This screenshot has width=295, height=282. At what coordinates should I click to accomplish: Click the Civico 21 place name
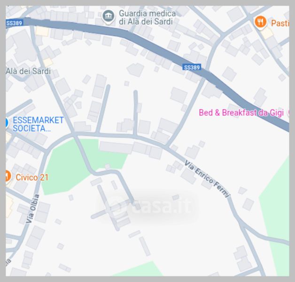[x=32, y=177]
